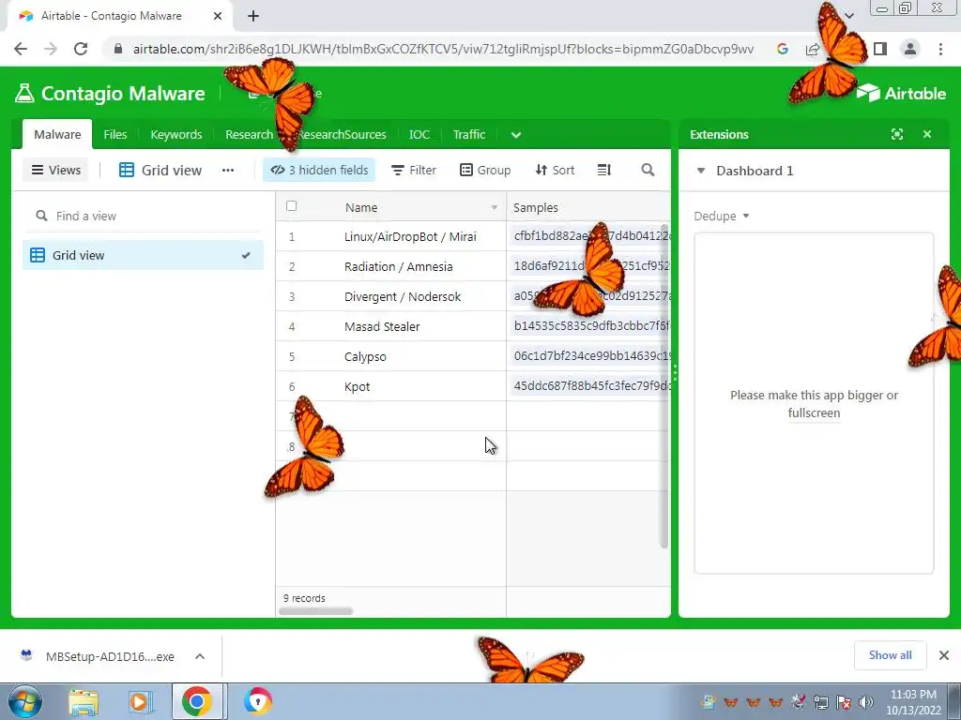Click the Kpot name cell
Screen dimensions: 961x720
pos(357,387)
